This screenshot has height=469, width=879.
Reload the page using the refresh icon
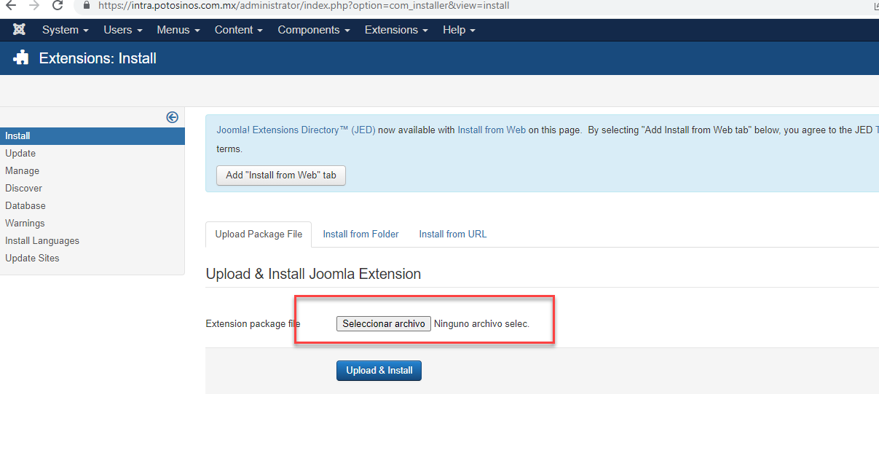58,6
